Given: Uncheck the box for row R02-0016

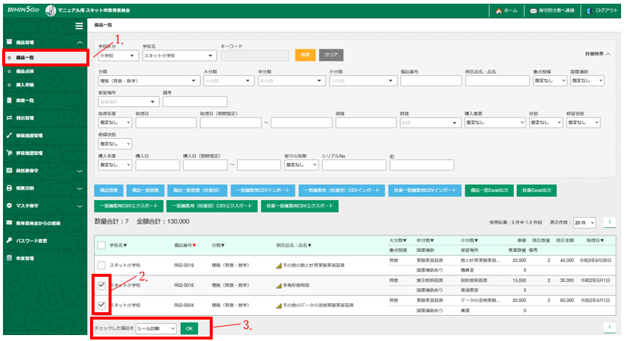Looking at the screenshot, I should [101, 283].
